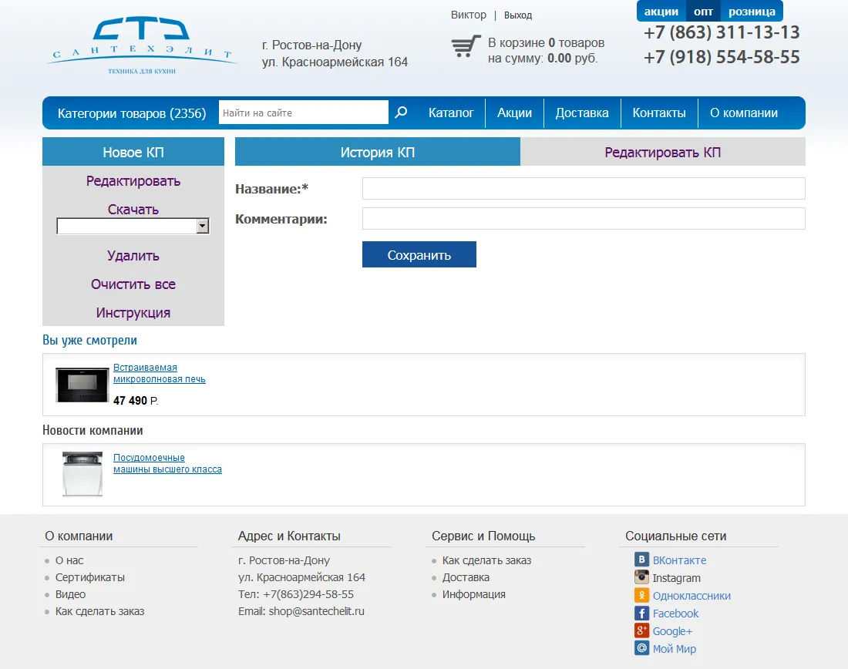Open О компании in the navigation bar

pos(744,113)
